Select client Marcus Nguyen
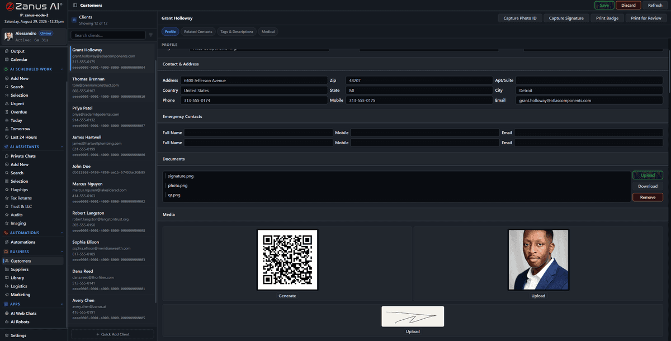Viewport: 671px width, 341px height. [x=112, y=193]
